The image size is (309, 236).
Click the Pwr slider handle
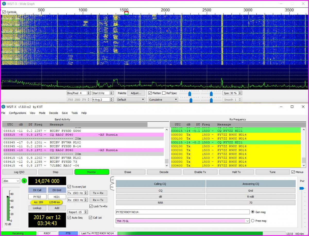(x=302, y=188)
